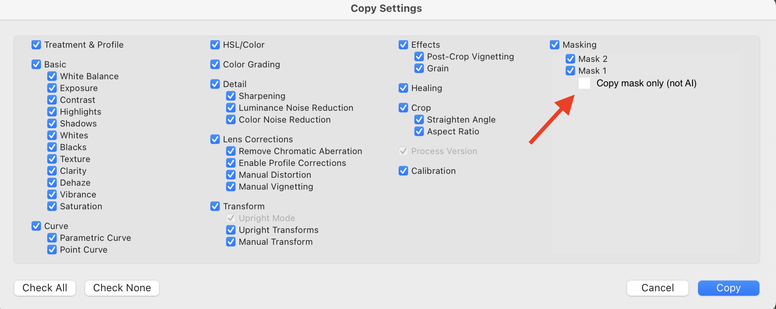Disable the Straighten Angle option
The height and width of the screenshot is (309, 776).
[419, 119]
